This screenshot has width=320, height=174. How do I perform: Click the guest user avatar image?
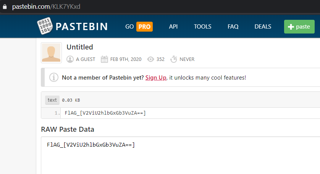(51, 53)
